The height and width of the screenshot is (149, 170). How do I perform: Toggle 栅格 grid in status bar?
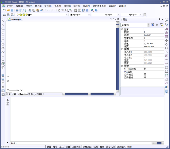click(x=55, y=147)
